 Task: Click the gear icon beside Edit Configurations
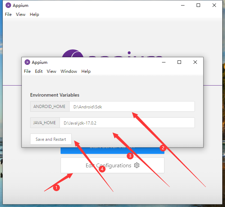click(137, 165)
